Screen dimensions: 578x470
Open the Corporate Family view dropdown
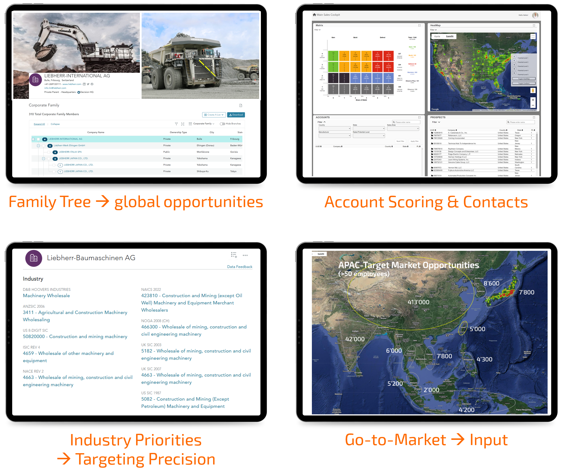pos(204,124)
